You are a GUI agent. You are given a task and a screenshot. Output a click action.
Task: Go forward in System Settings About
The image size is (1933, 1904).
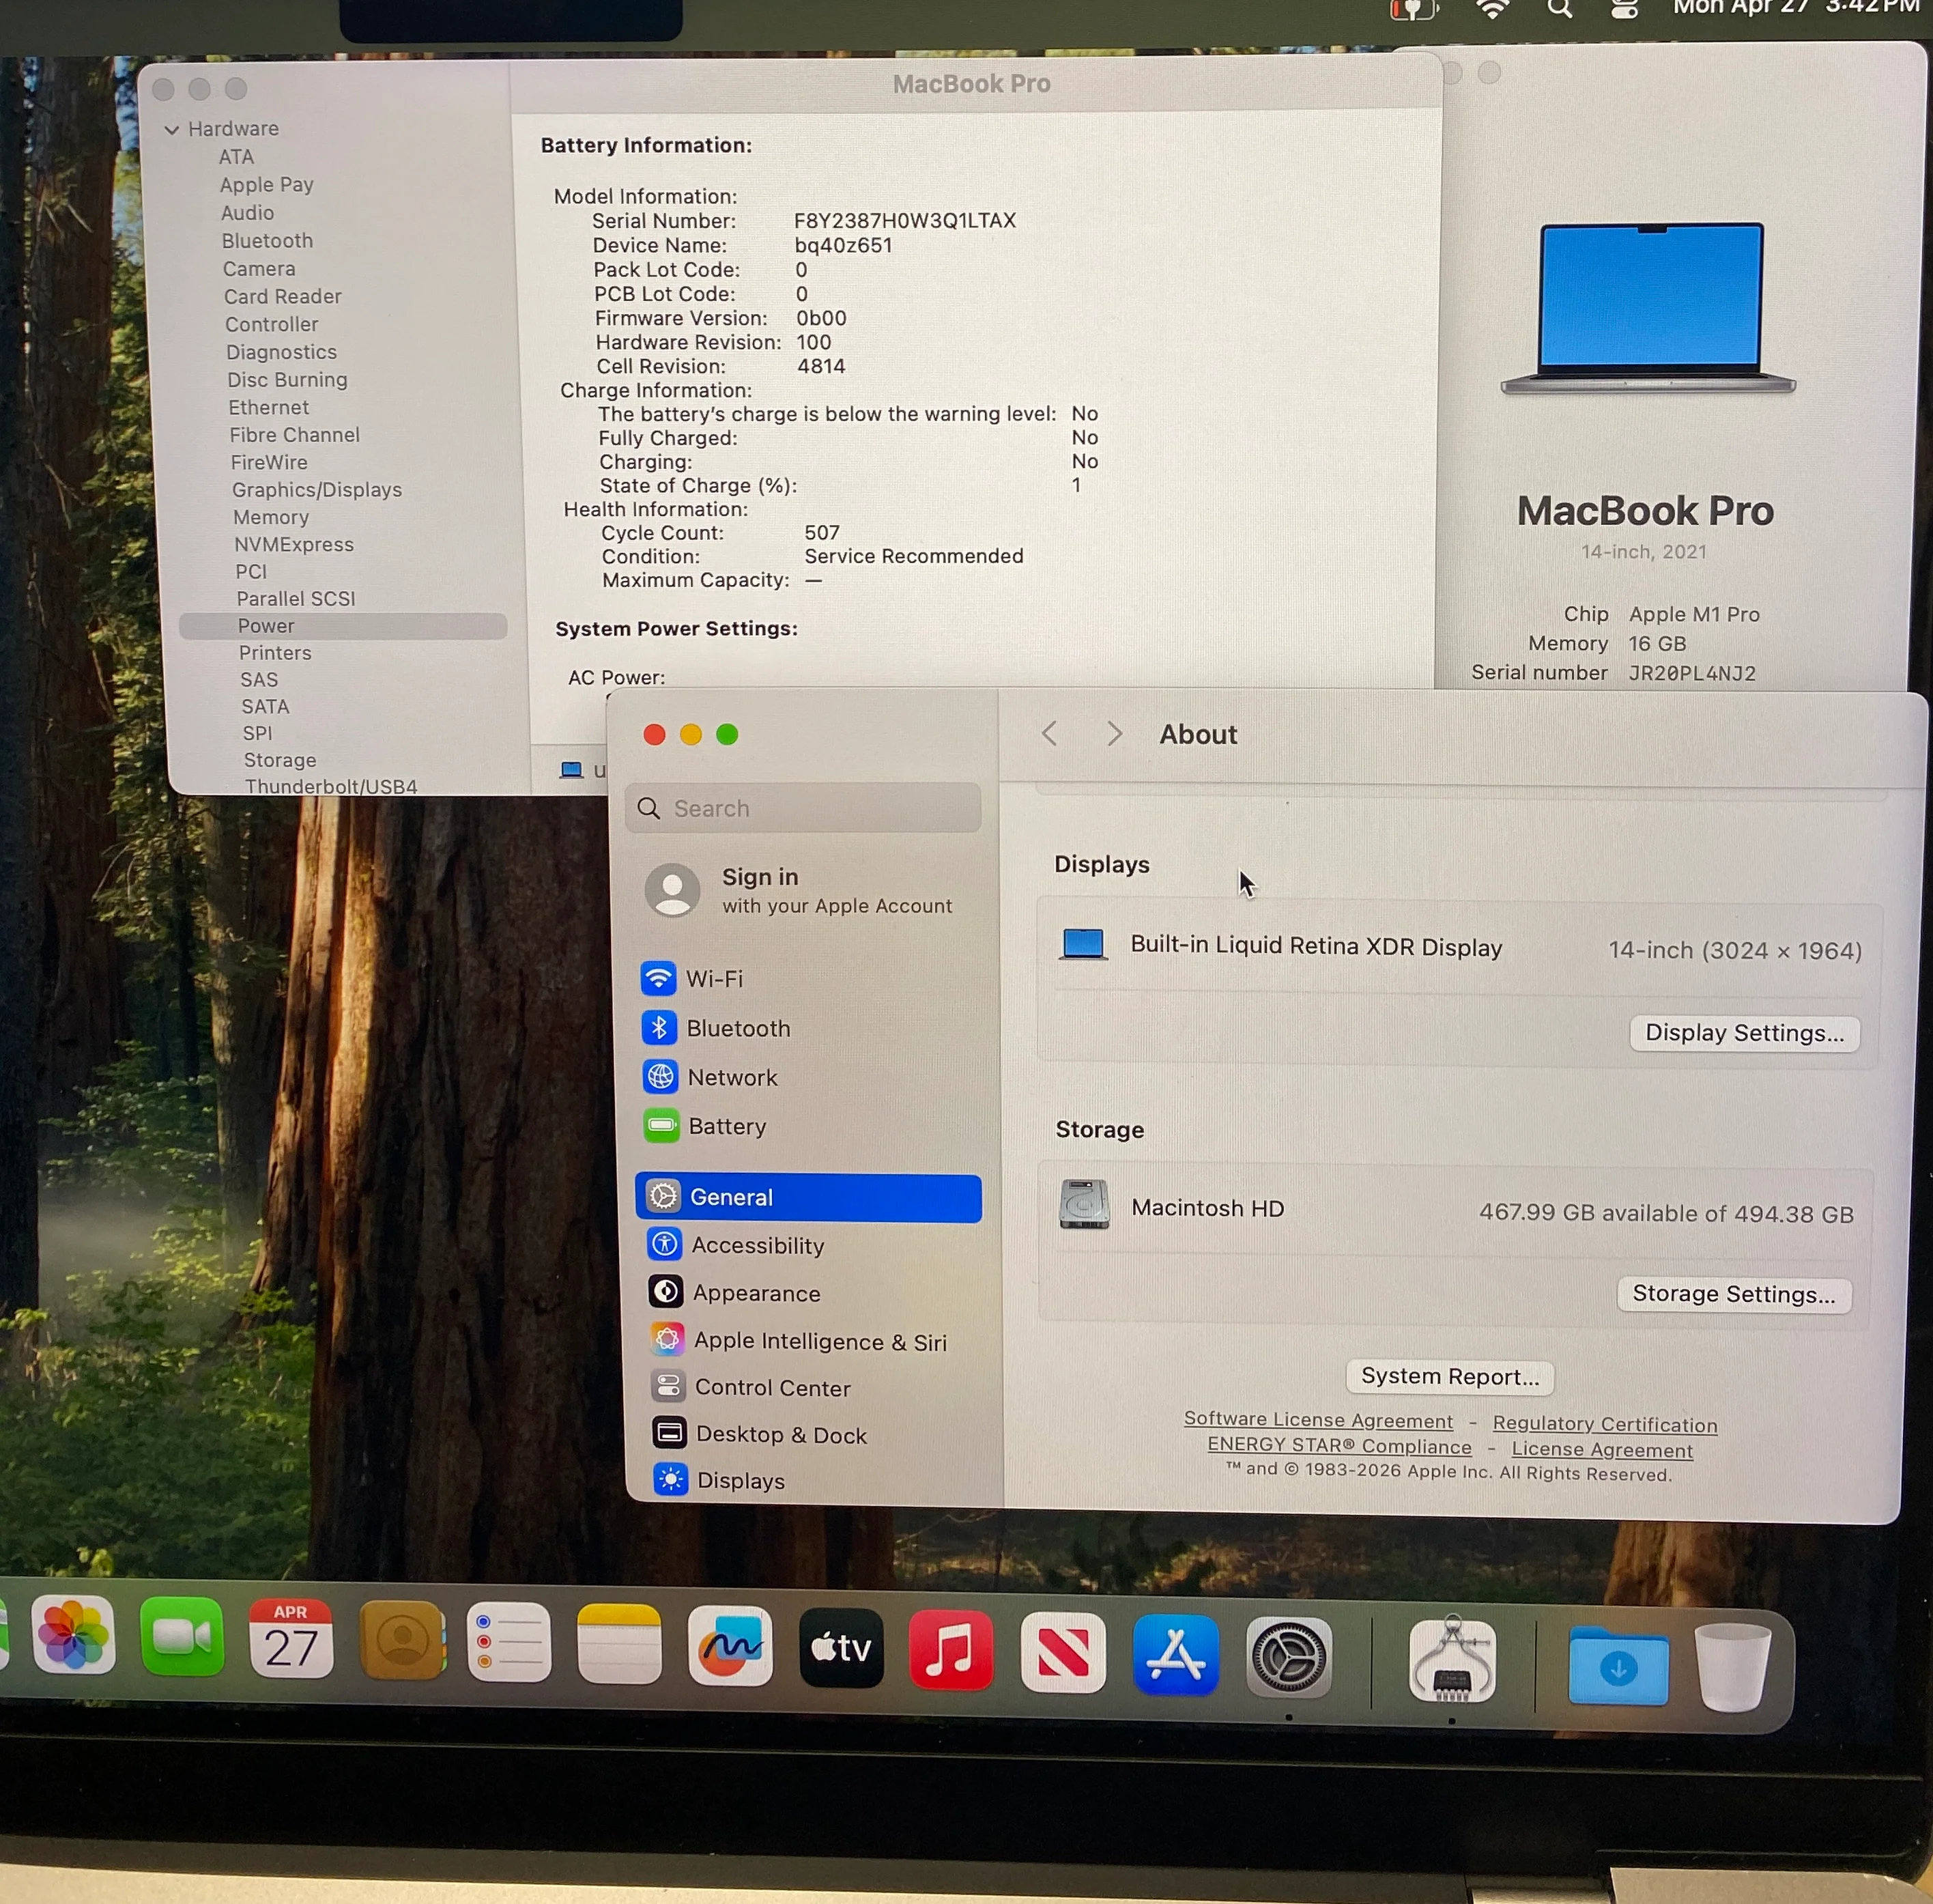coord(1114,734)
